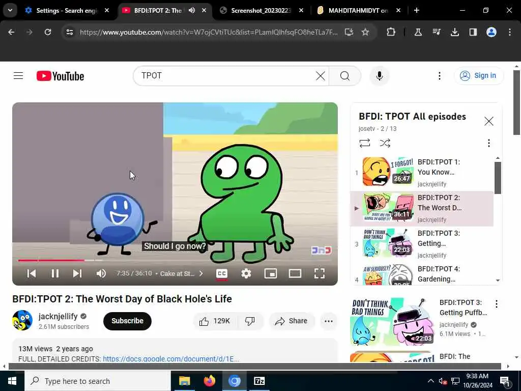Enable miniplayer mode
The width and height of the screenshot is (521, 391).
[x=271, y=273]
